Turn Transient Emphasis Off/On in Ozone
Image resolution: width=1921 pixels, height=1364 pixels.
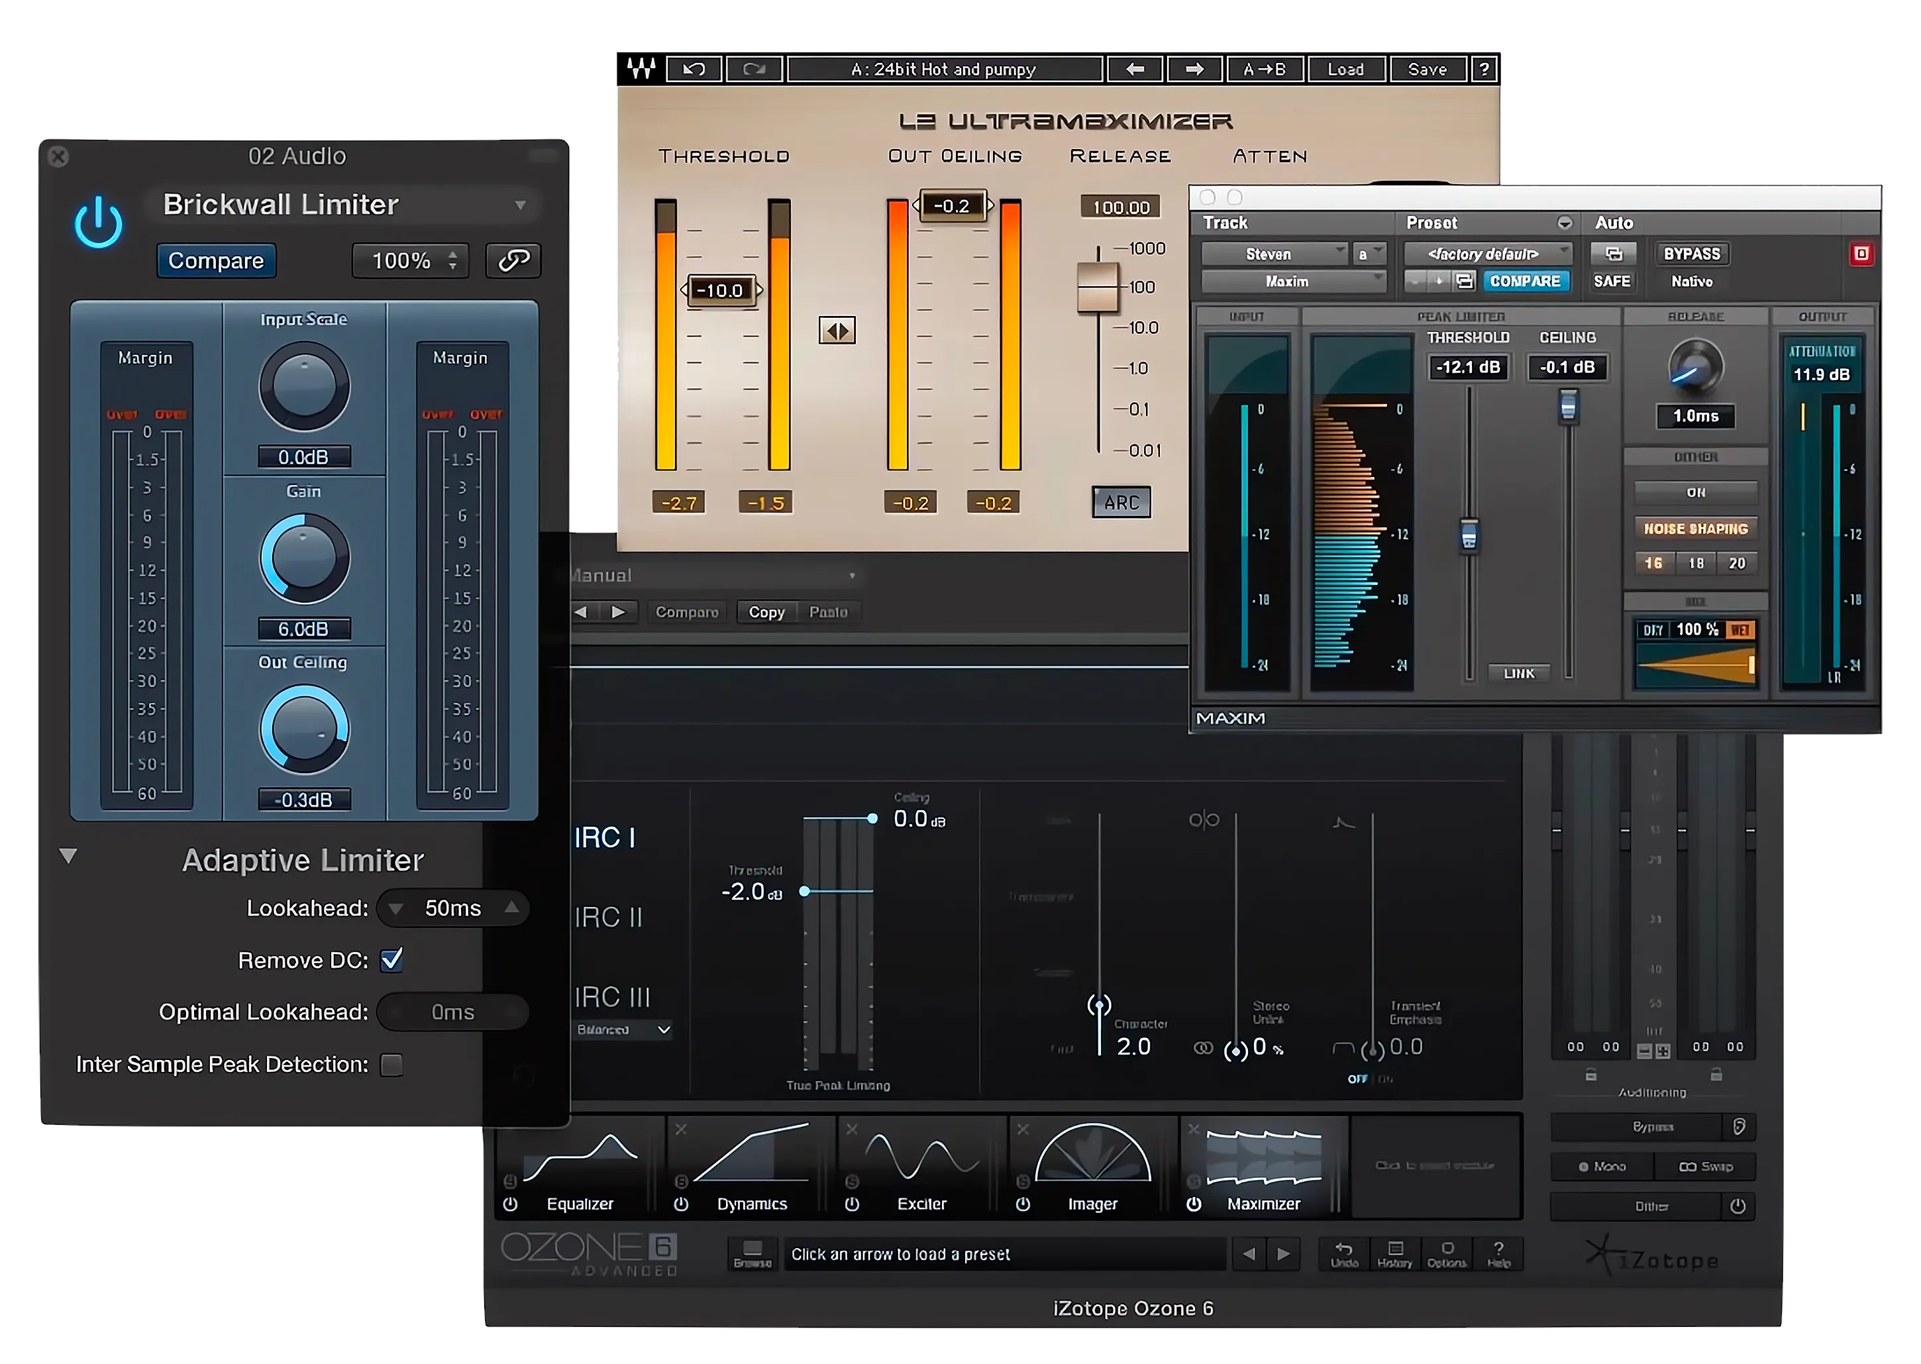(x=1369, y=1079)
